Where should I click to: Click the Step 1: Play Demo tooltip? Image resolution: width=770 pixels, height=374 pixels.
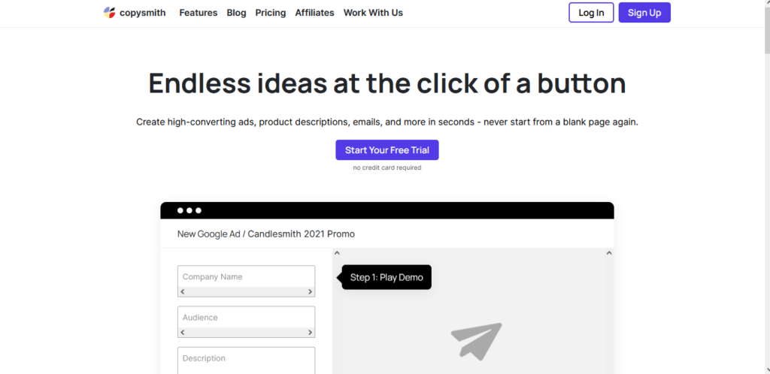click(x=387, y=277)
